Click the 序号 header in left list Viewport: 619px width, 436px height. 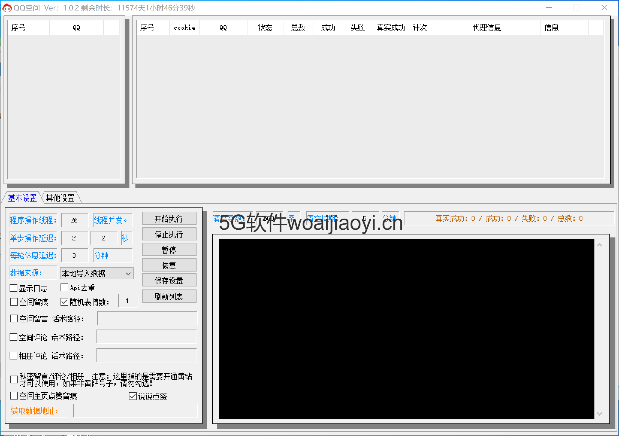tap(28, 28)
